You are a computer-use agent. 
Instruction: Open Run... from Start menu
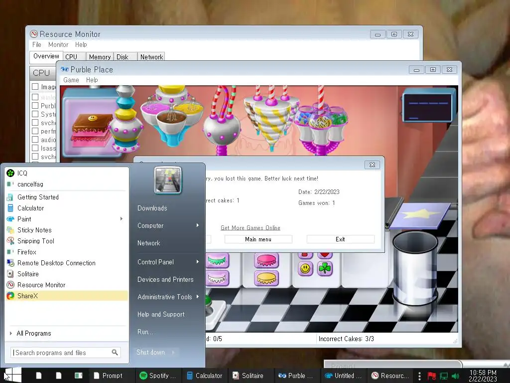(x=145, y=332)
